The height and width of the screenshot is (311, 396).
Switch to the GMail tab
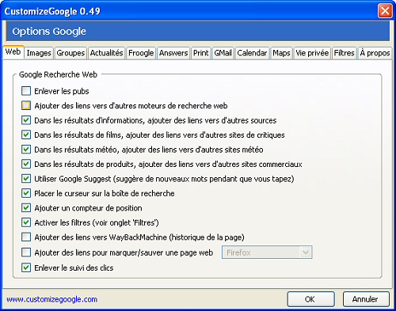coord(223,53)
